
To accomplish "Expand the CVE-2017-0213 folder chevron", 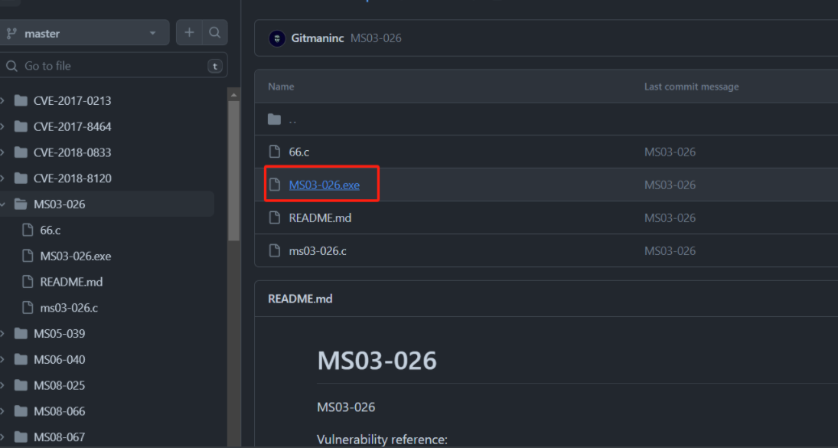I will [2, 100].
